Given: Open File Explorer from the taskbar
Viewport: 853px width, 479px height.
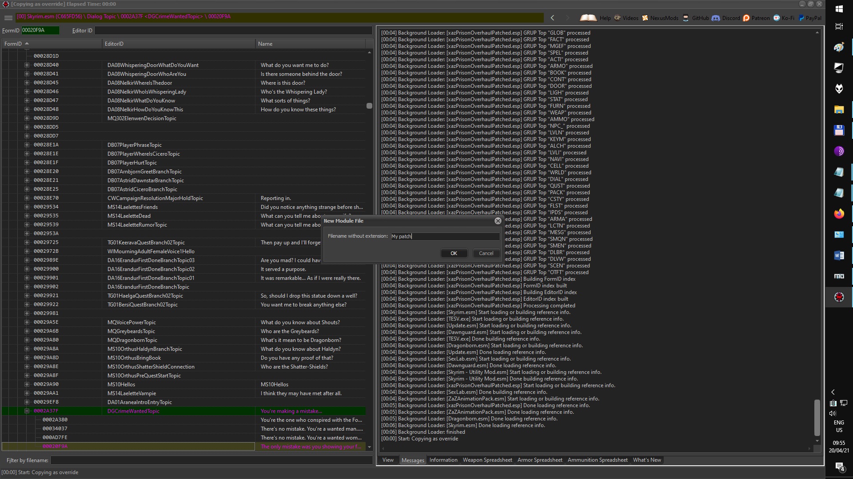Looking at the screenshot, I should tap(839, 110).
